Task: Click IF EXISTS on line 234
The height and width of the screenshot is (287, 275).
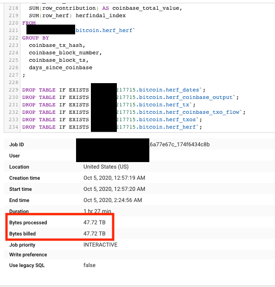Action: point(74,127)
